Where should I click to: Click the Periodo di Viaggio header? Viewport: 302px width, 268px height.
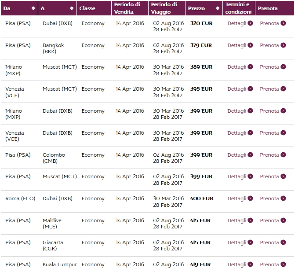coord(164,8)
